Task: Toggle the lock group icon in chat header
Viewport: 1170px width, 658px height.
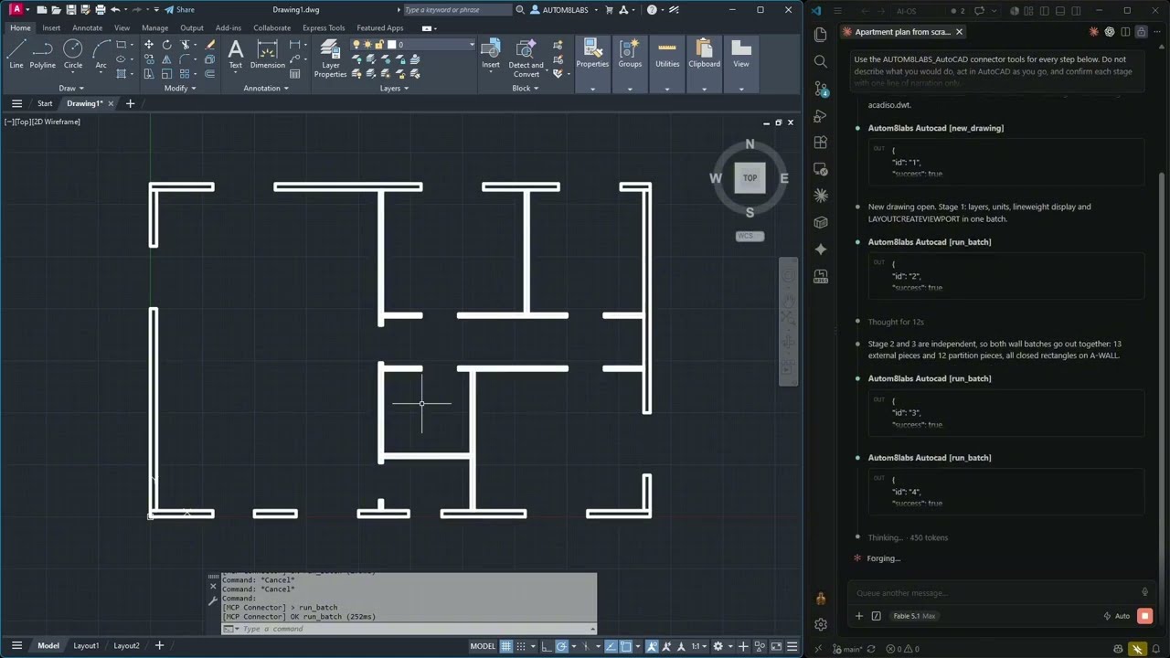Action: (1141, 32)
